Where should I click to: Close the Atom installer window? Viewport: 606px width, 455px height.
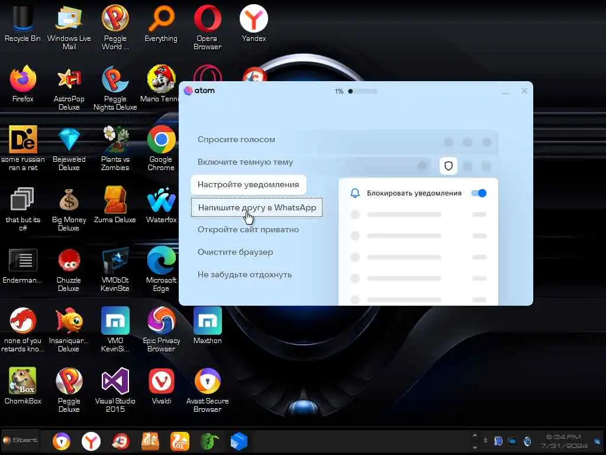coord(524,91)
